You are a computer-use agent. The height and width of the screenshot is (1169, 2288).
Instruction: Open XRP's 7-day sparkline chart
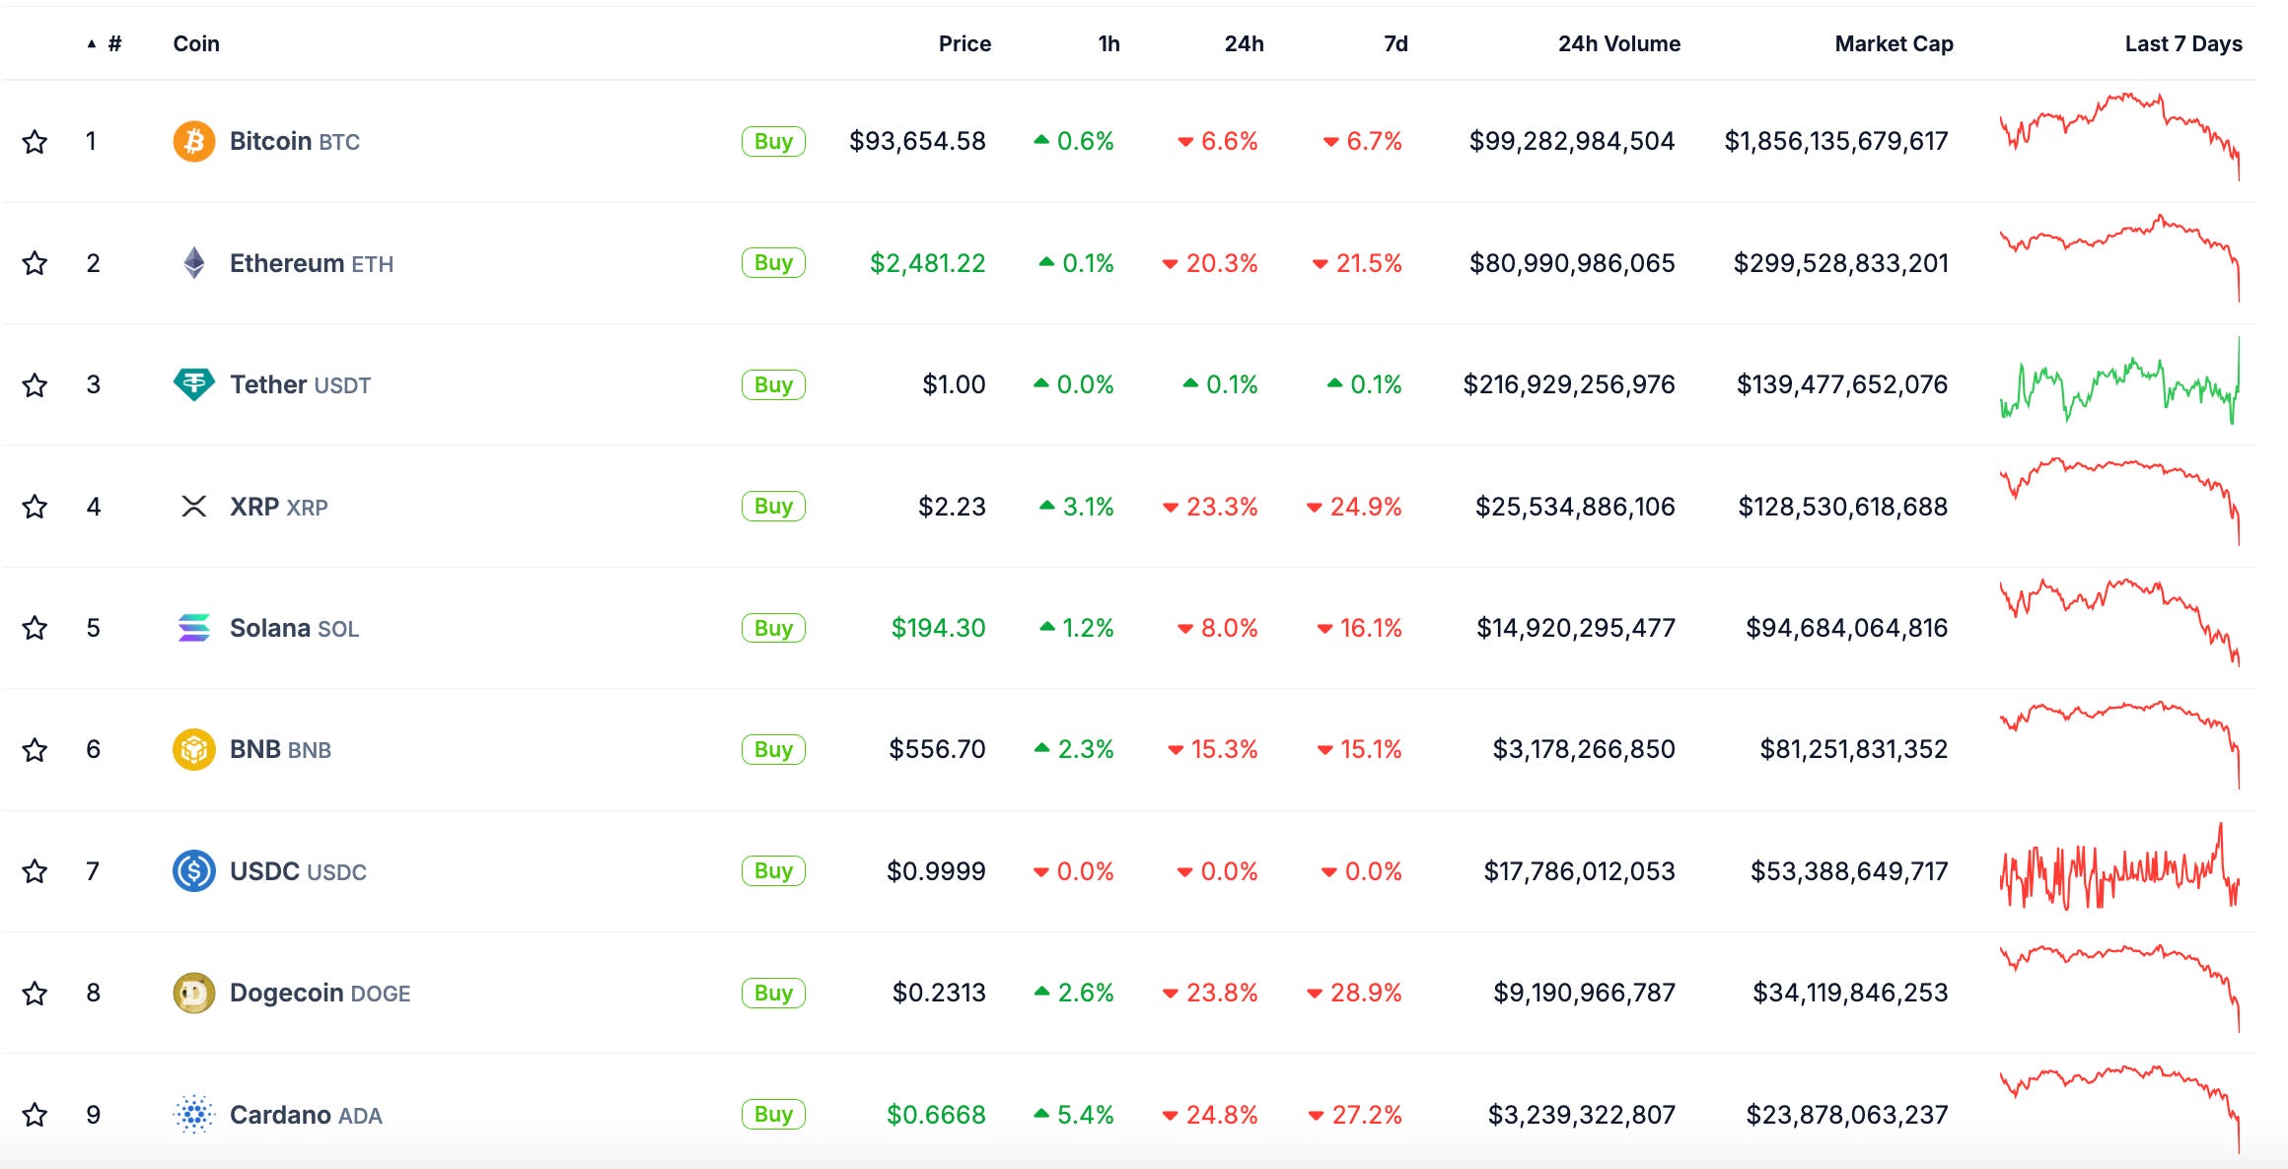click(2119, 502)
